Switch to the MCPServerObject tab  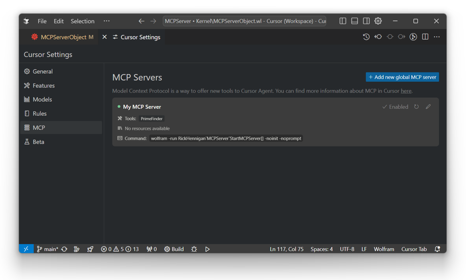coord(63,37)
